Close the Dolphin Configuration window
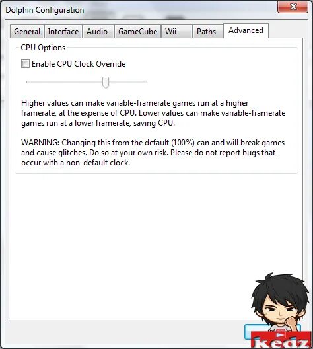This screenshot has height=349, width=313. (x=293, y=7)
